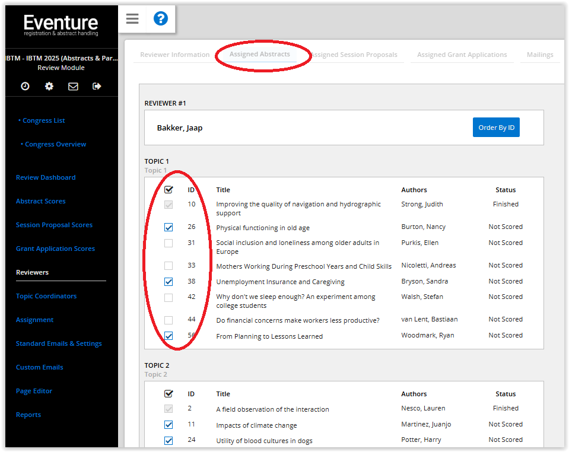569x452 pixels.
Task: Open Page Editor in sidebar
Action: pyautogui.click(x=34, y=391)
